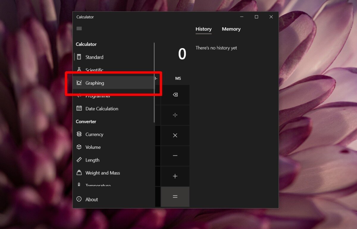The height and width of the screenshot is (229, 357).
Task: Open the Weight and Mass converter
Action: coord(102,173)
